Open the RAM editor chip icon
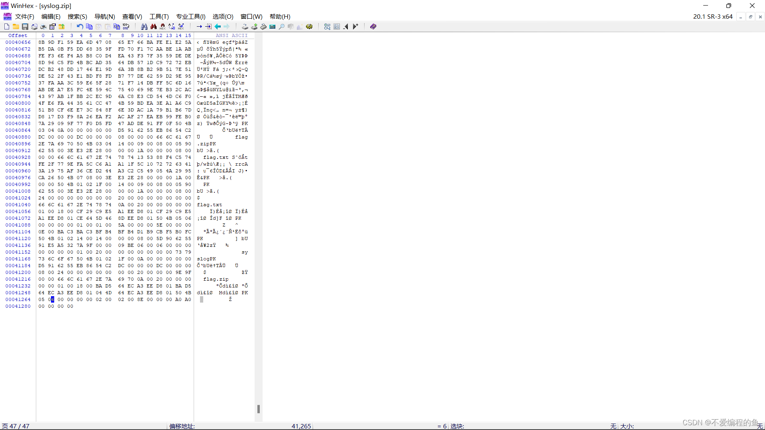The height and width of the screenshot is (430, 765). [x=263, y=26]
